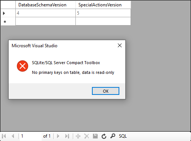Save changes floppy disk icon

coord(95,136)
